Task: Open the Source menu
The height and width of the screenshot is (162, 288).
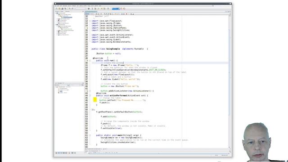Action: pyautogui.click(x=69, y=6)
